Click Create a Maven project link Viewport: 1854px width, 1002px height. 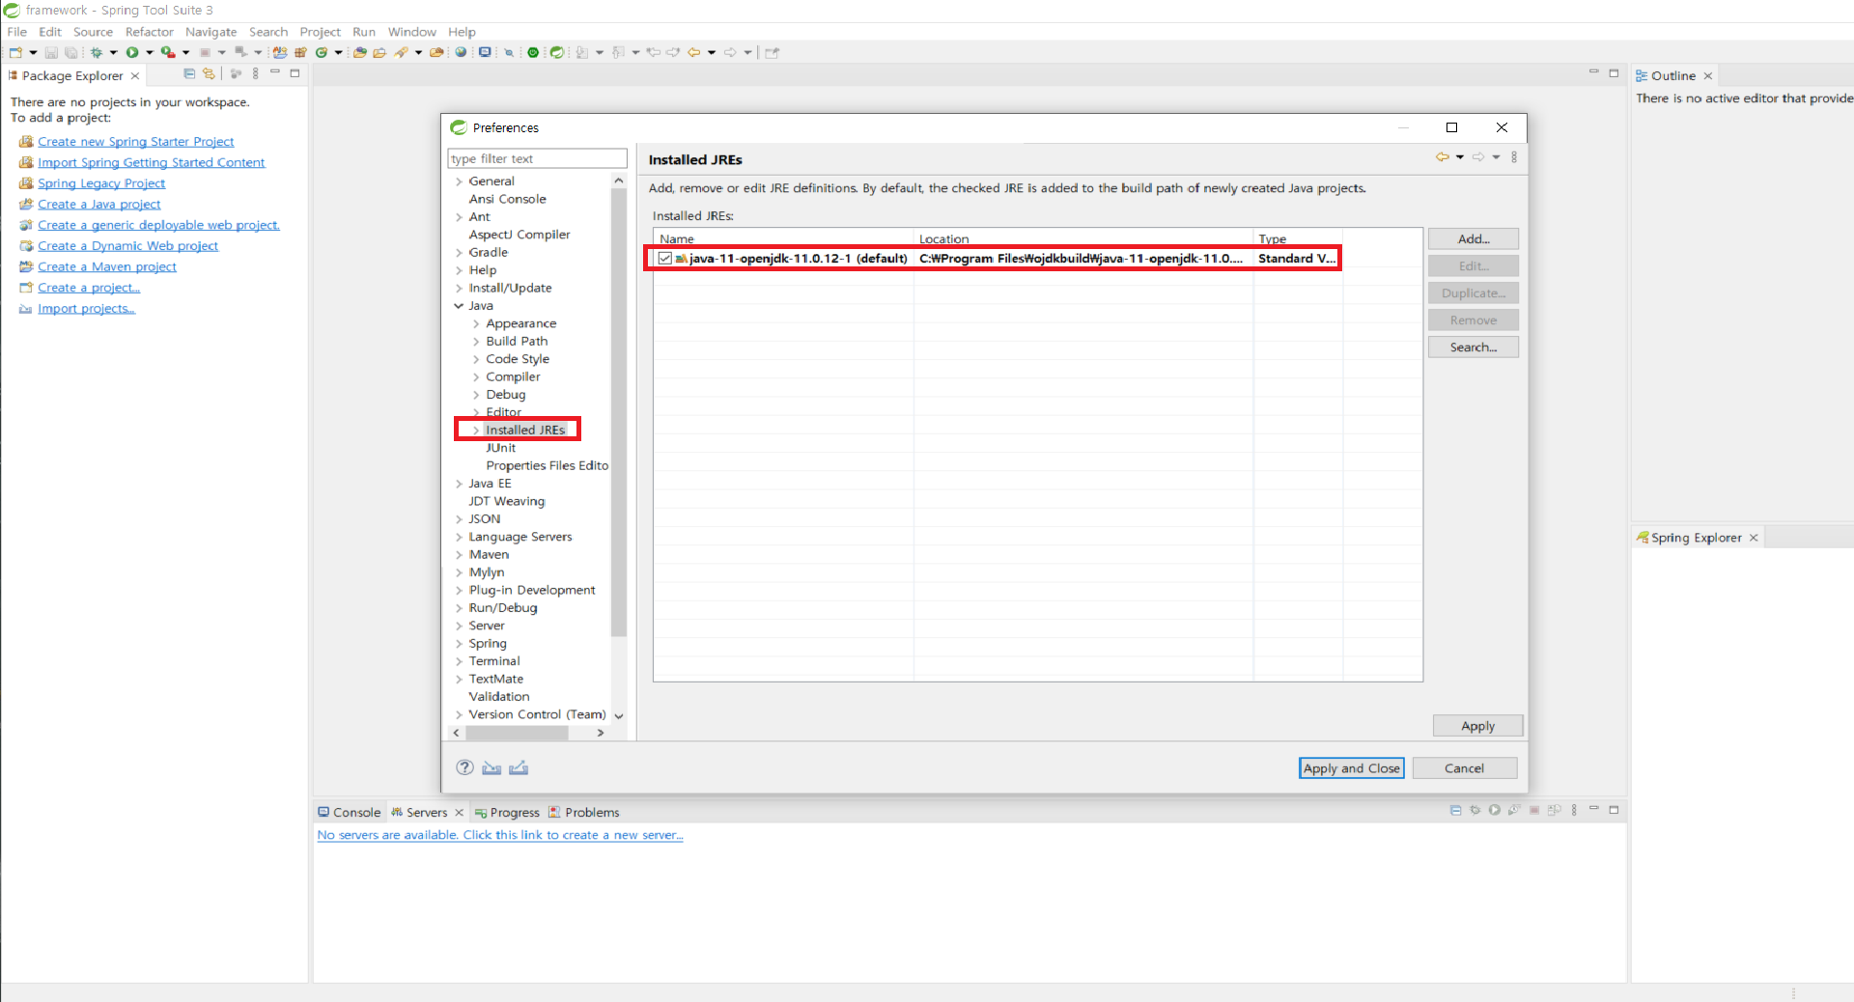pos(107,267)
